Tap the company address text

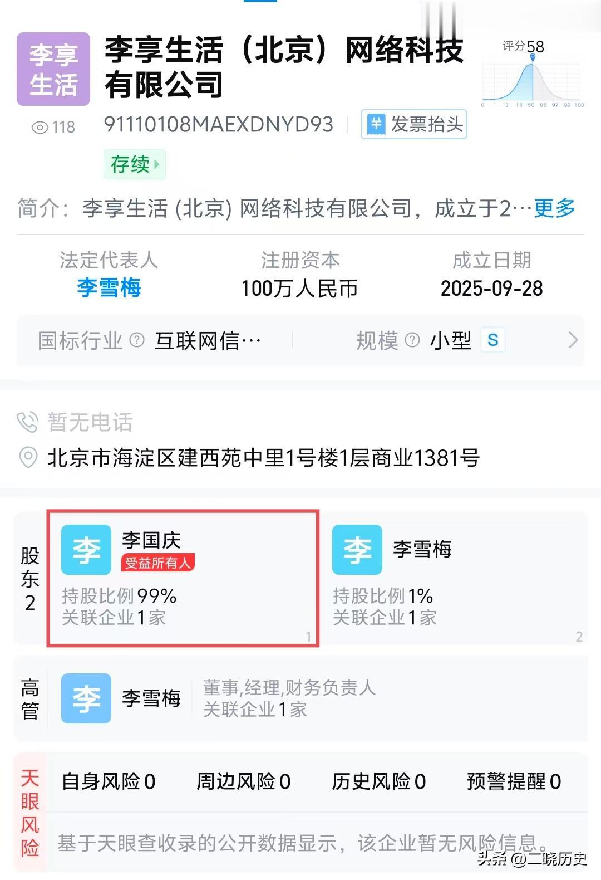pos(263,458)
